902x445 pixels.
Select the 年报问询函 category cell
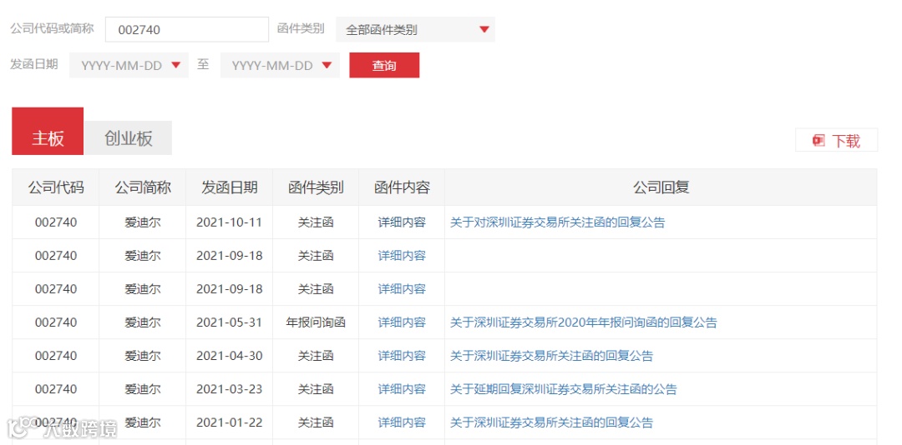pos(316,322)
